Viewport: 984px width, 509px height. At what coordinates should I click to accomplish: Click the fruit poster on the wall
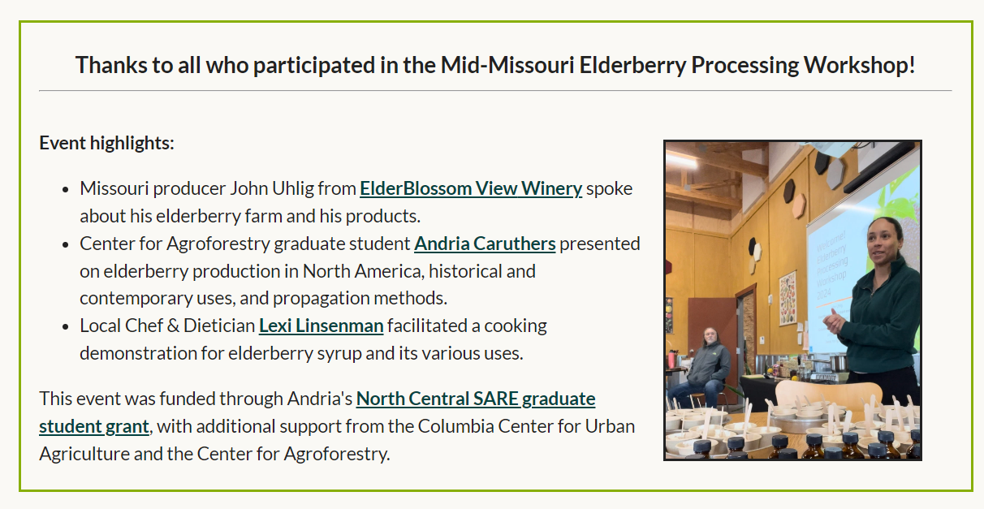[788, 298]
